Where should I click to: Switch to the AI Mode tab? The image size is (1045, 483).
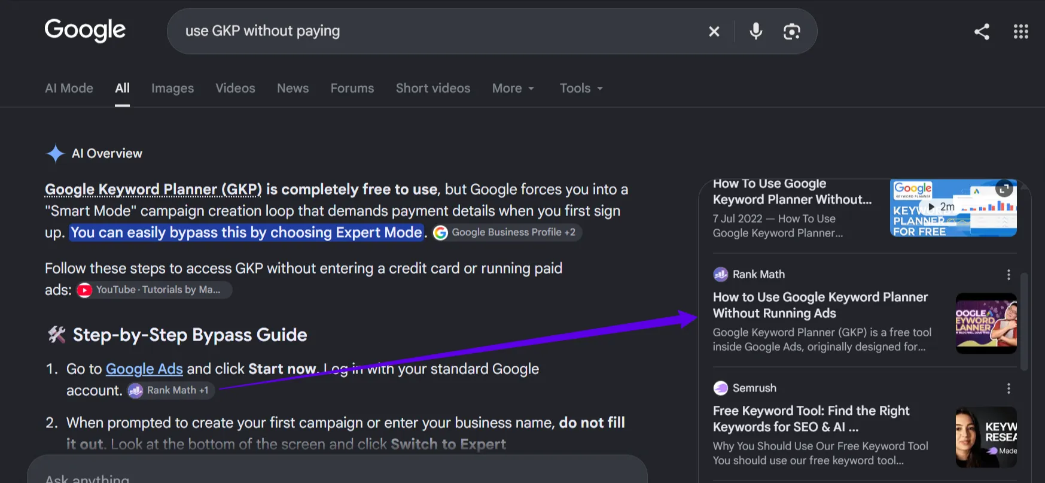pos(69,88)
